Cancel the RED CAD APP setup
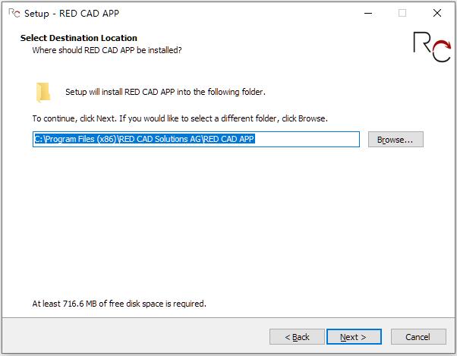This screenshot has width=457, height=356. coord(418,337)
